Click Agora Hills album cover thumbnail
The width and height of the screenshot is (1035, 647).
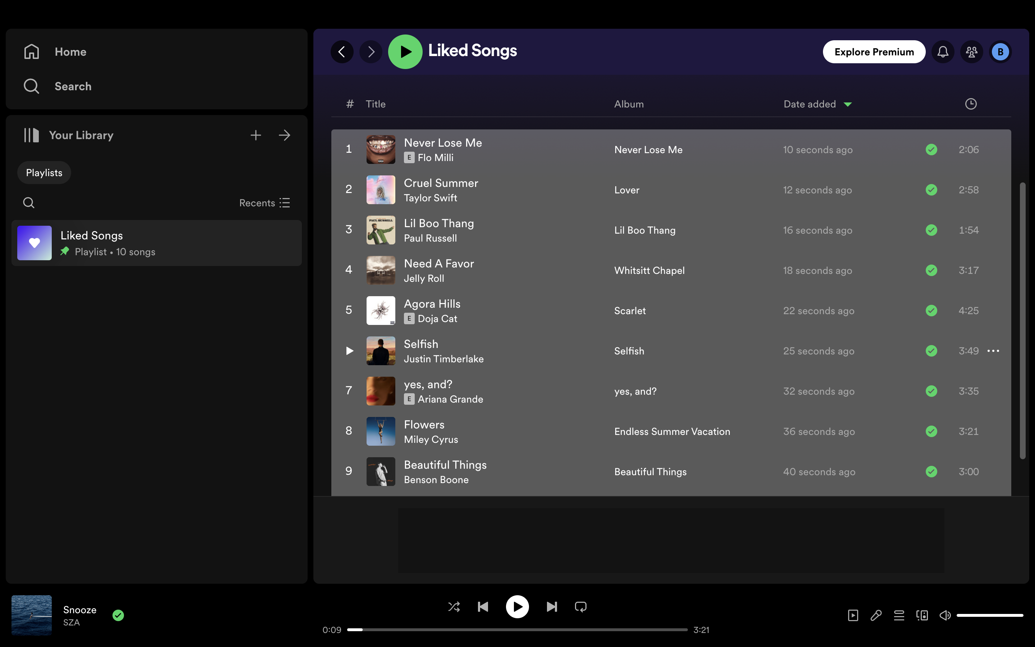click(381, 310)
